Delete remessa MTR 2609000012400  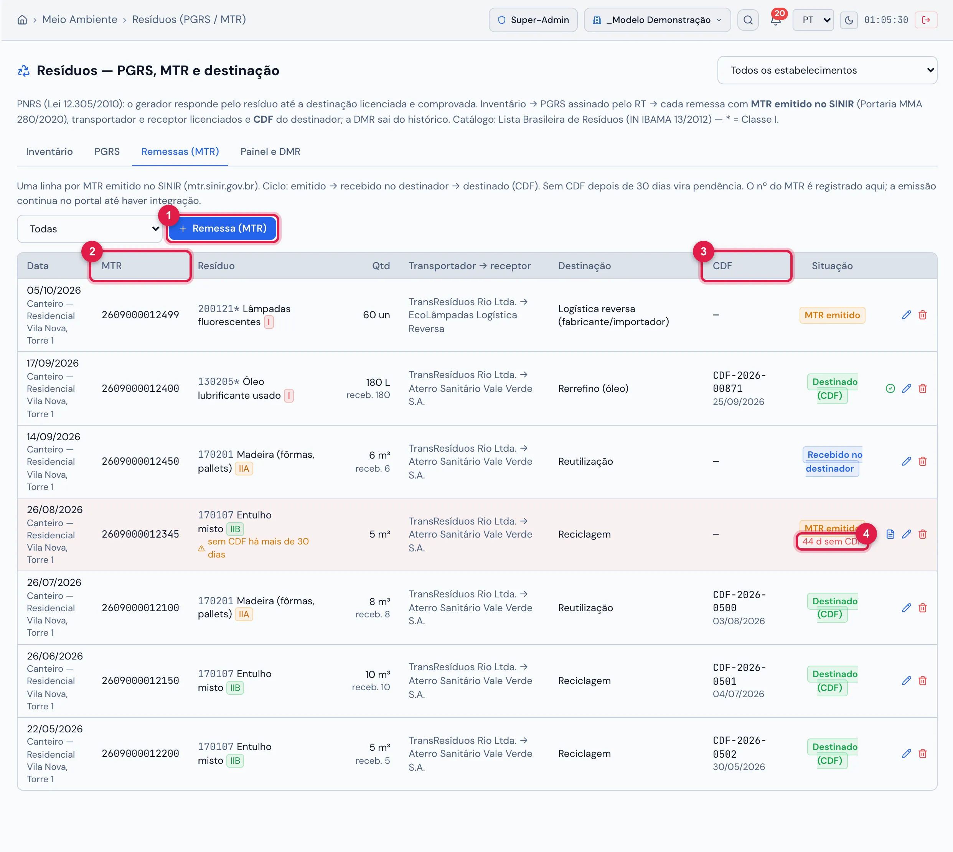click(x=923, y=388)
